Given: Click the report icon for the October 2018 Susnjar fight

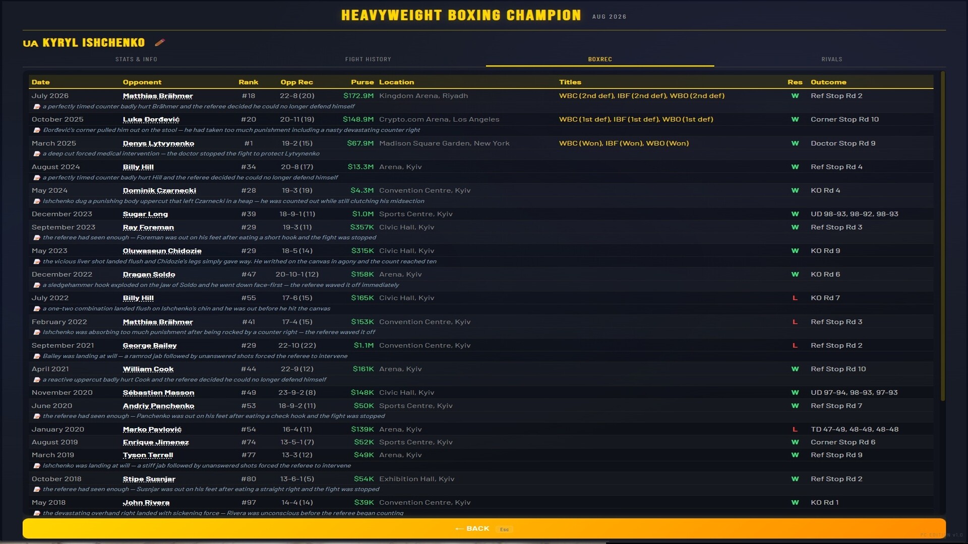Looking at the screenshot, I should click(37, 489).
